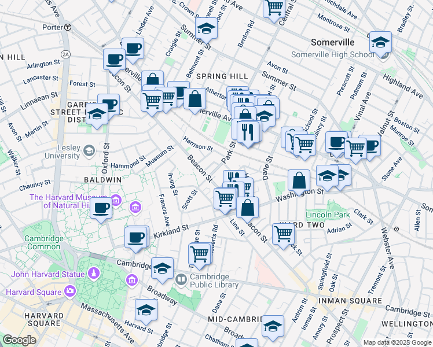Image resolution: width=433 pixels, height=347 pixels.
Task: Click the coffee cup marker by Linden Ave
Action: tap(133, 50)
